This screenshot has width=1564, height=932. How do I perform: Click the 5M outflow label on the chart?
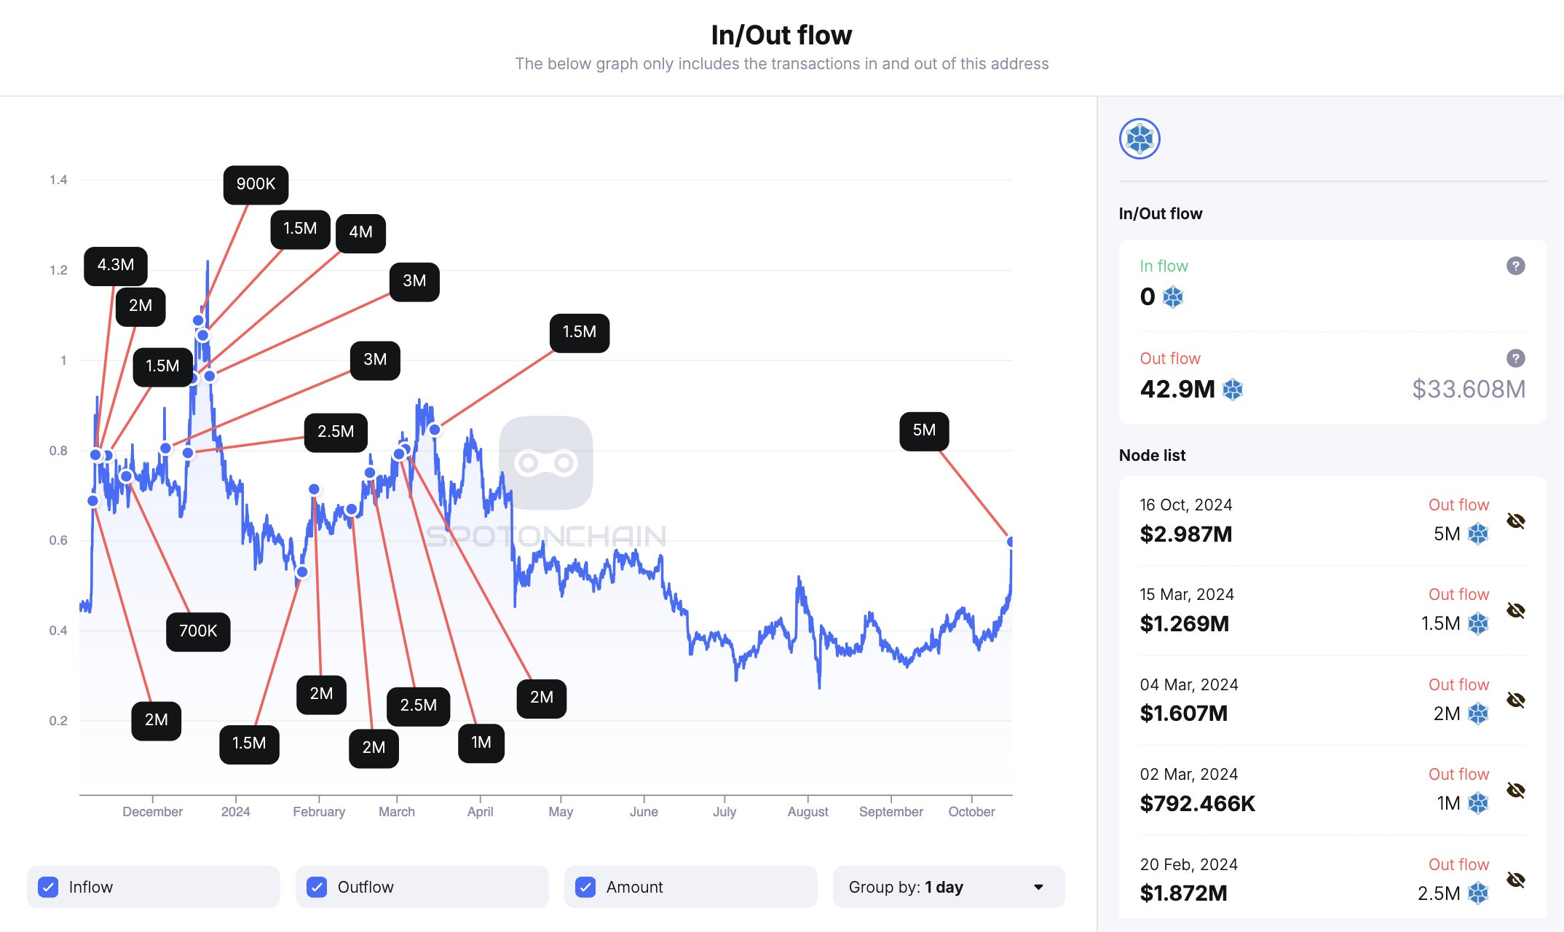[924, 430]
